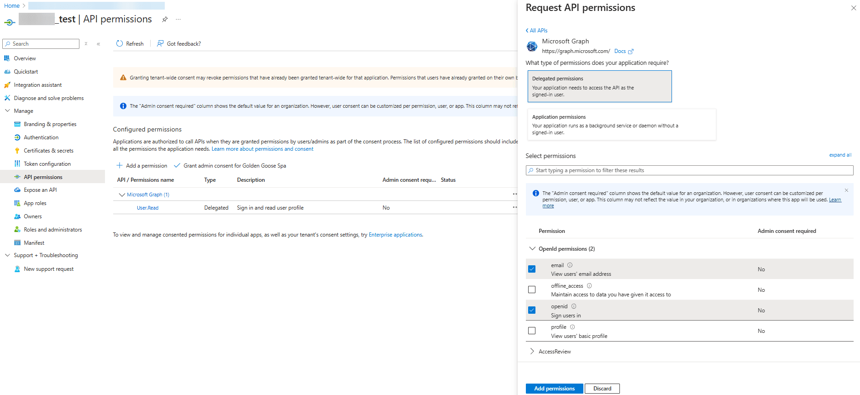Click the Manifest icon in sidebar
This screenshot has width=860, height=395.
pyautogui.click(x=17, y=242)
